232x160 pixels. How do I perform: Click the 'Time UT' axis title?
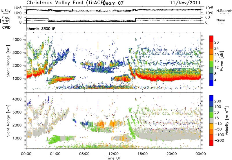113,158
